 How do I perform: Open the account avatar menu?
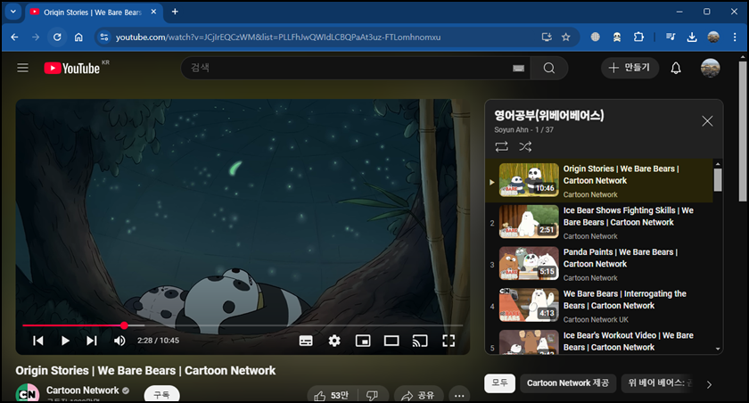pos(710,69)
